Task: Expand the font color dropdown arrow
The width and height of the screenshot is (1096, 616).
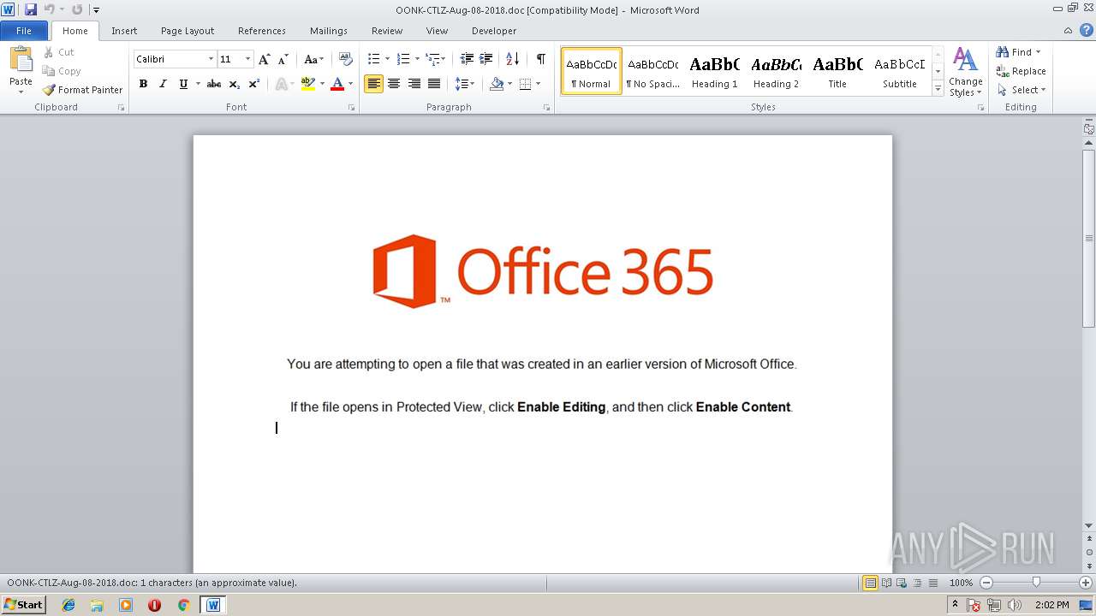Action: tap(350, 84)
